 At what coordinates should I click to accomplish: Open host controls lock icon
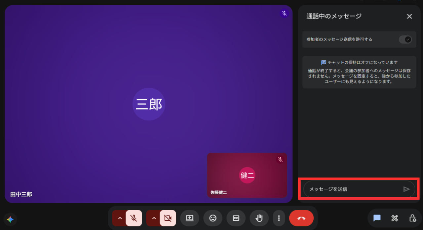coord(412,218)
